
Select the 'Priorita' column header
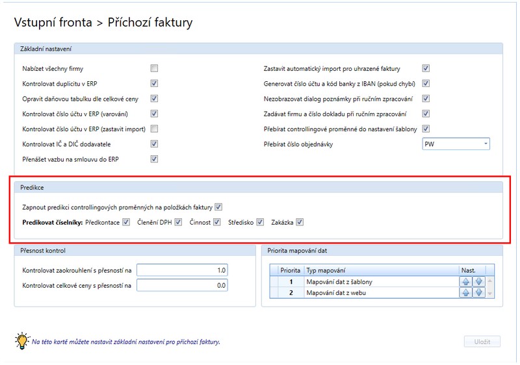(290, 270)
